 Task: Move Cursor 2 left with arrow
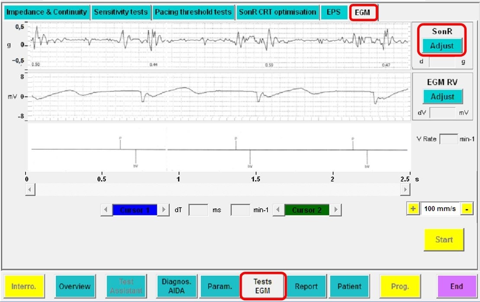pyautogui.click(x=279, y=210)
